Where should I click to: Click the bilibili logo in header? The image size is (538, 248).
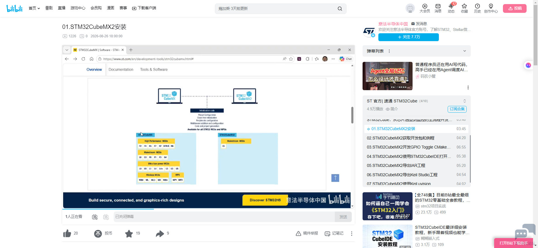14,8
